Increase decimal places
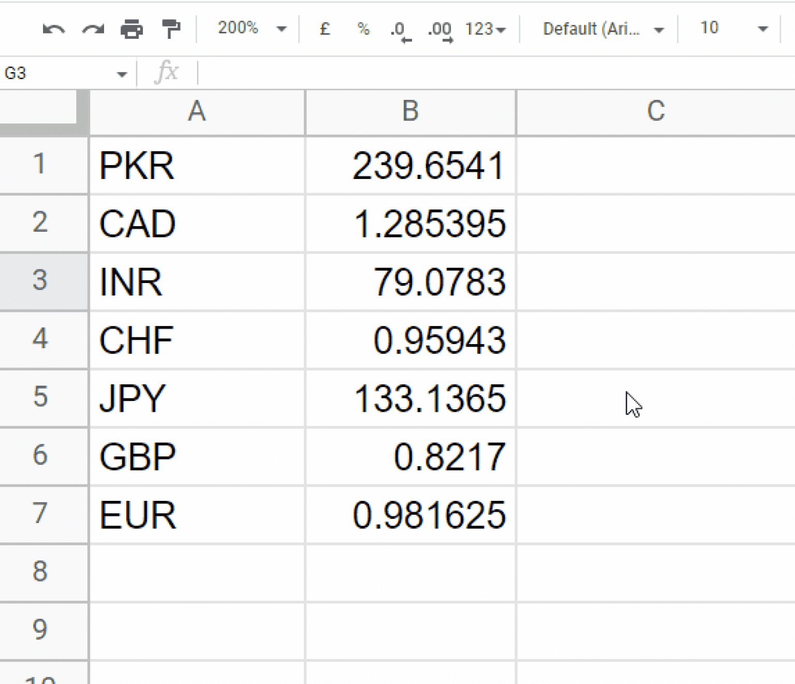 [439, 29]
